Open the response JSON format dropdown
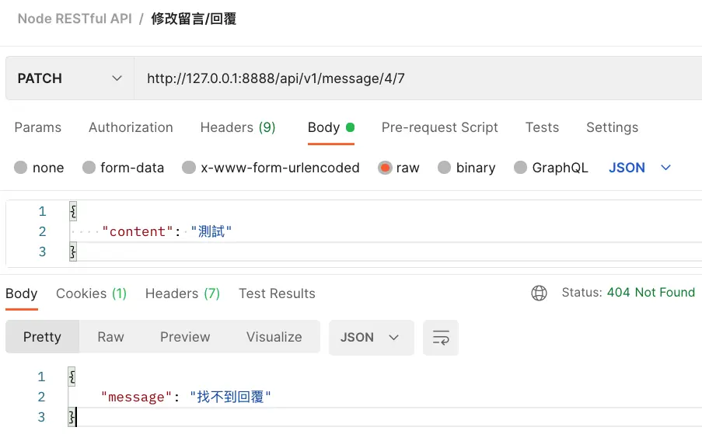This screenshot has height=434, width=702. 371,338
